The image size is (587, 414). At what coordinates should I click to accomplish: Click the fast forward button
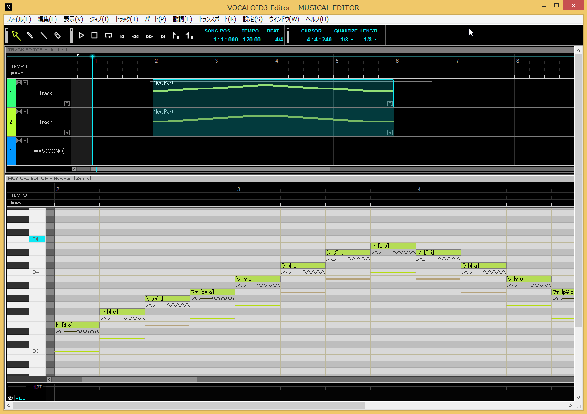149,36
